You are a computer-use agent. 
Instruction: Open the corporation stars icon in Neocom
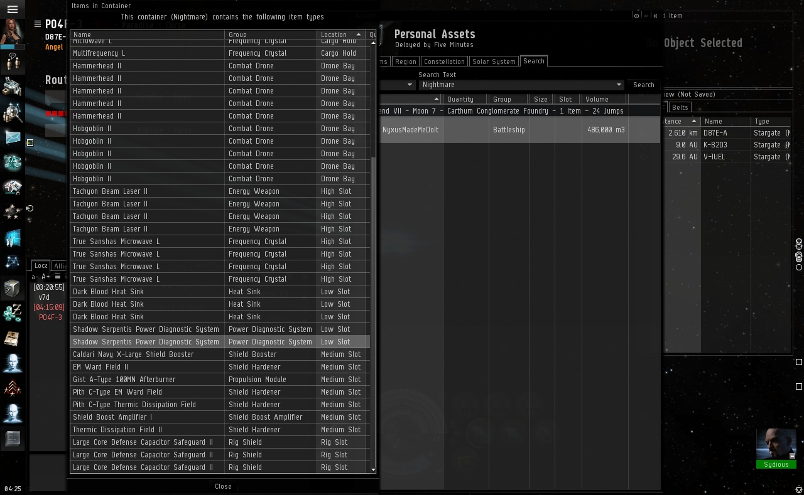13,212
